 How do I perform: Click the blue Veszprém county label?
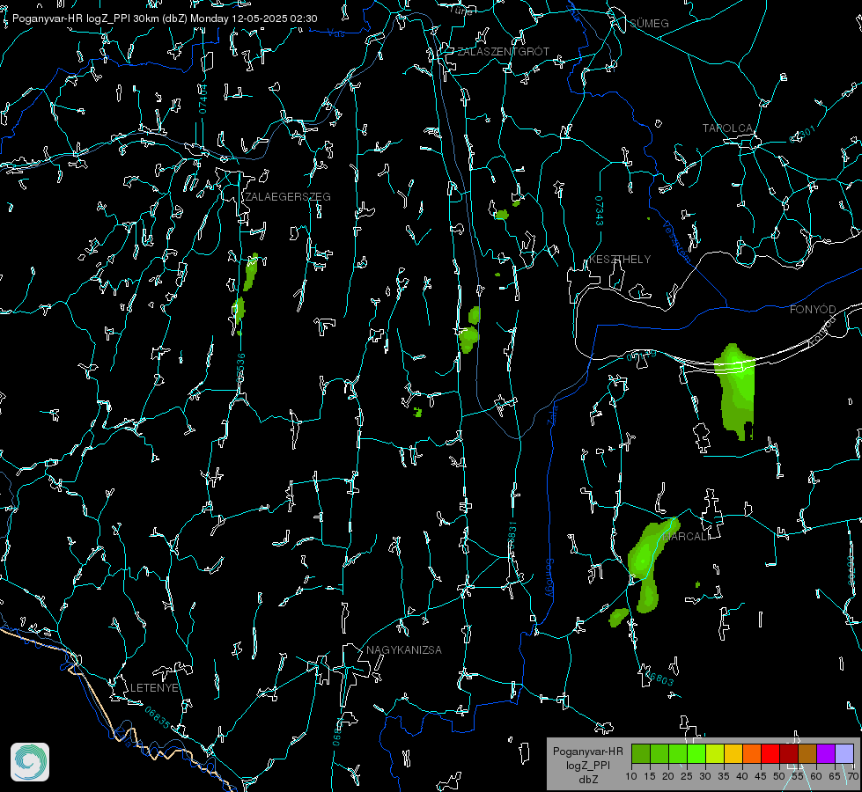coord(676,241)
